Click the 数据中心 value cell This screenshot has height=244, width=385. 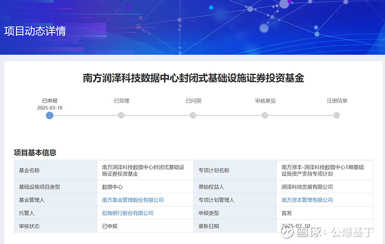point(145,187)
